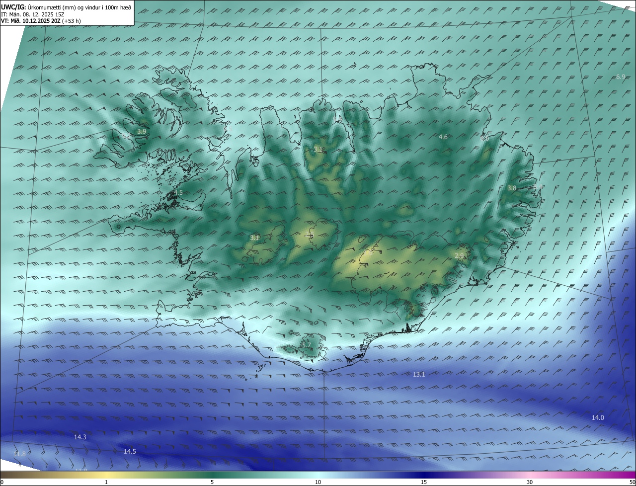
Task: Select the IT initial time line
Action: pyautogui.click(x=32, y=14)
